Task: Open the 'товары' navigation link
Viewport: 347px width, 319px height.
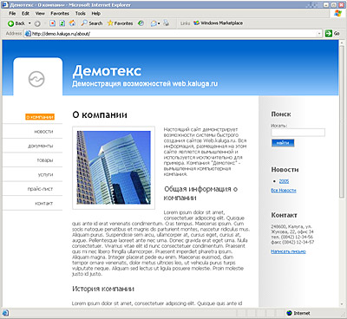Action: 45,160
